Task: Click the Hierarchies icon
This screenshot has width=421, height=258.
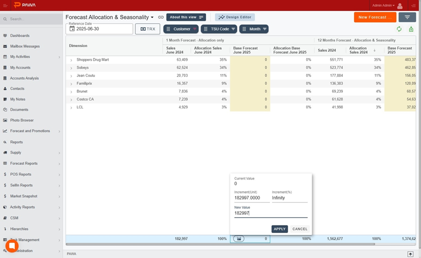Action: (5, 229)
